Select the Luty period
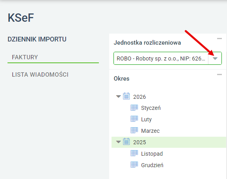 coord(146,119)
